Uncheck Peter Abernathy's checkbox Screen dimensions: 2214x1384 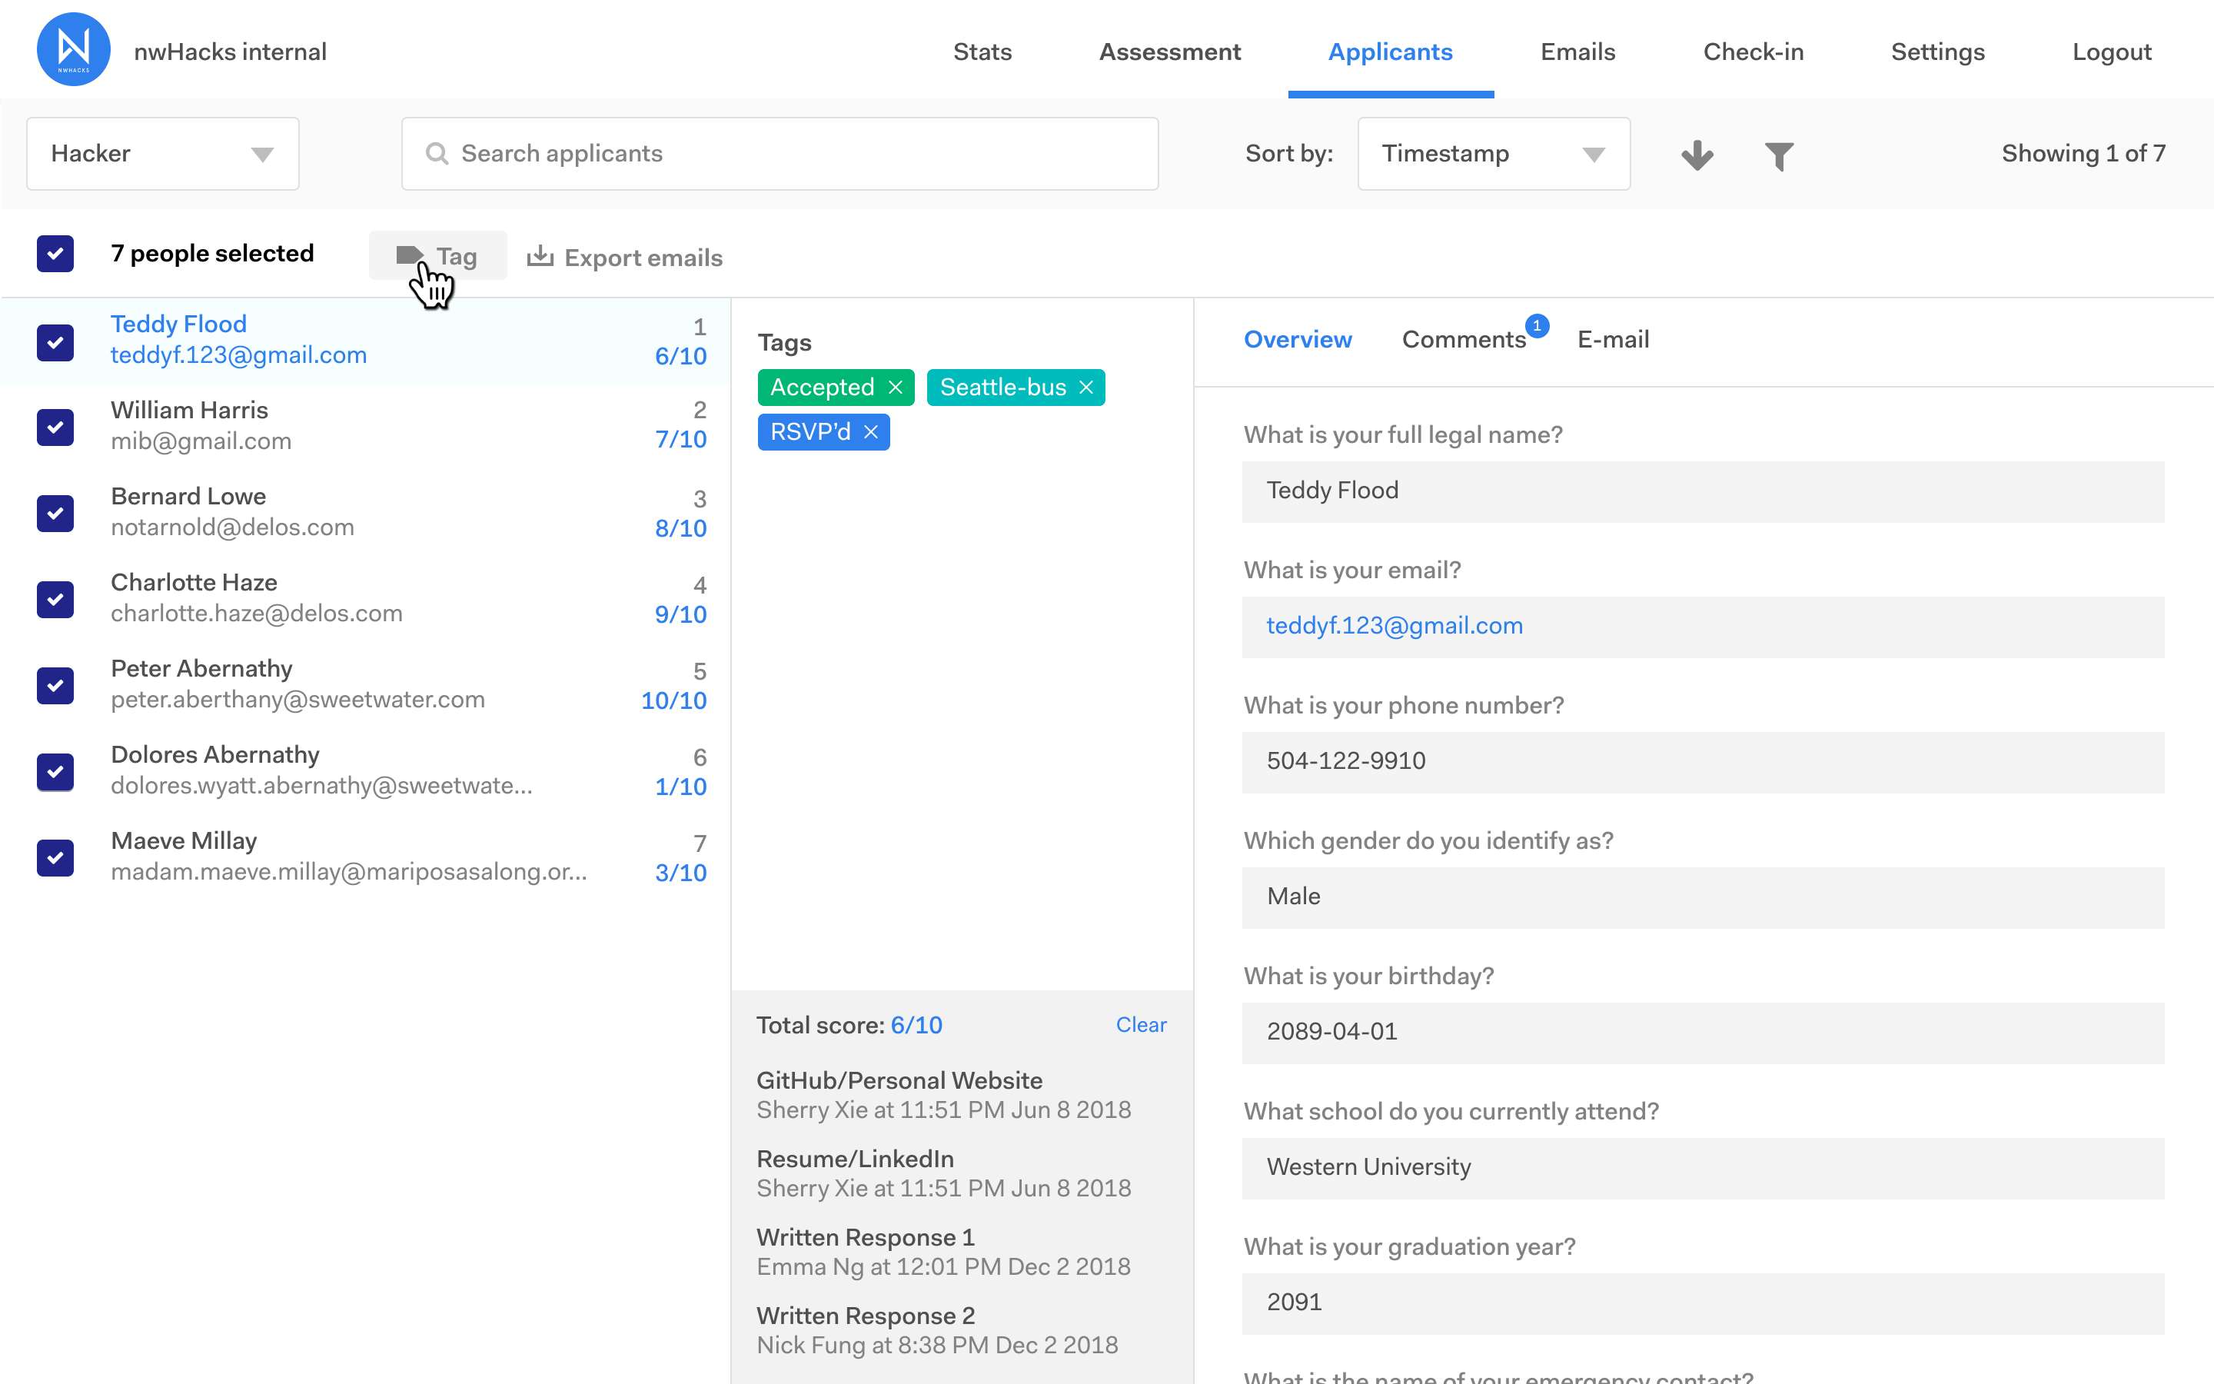(x=55, y=684)
